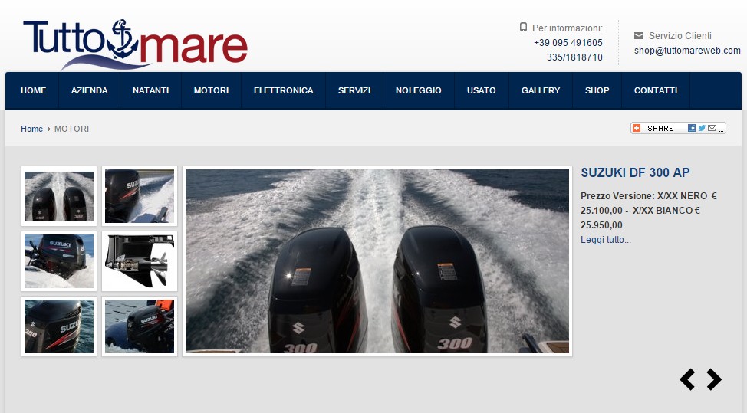Click the Tuttomare logo
The image size is (747, 413).
[x=135, y=44]
